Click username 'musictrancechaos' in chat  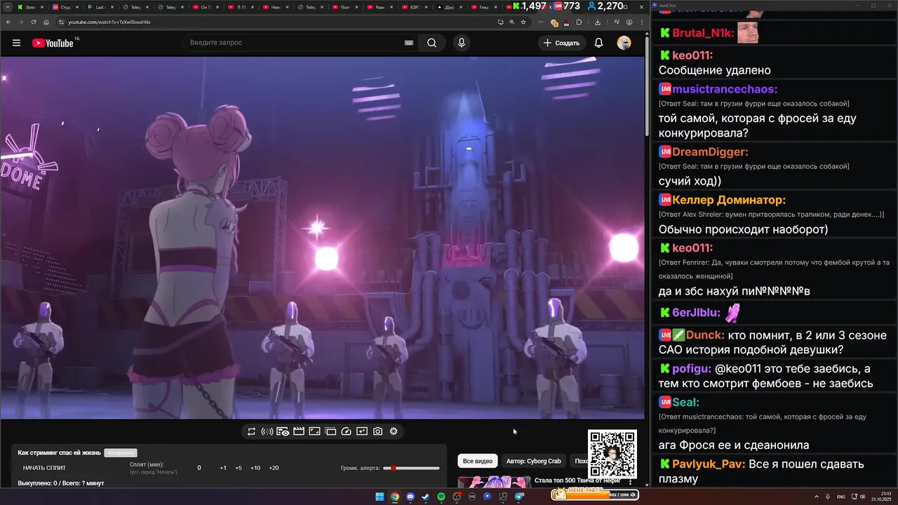[x=725, y=89]
